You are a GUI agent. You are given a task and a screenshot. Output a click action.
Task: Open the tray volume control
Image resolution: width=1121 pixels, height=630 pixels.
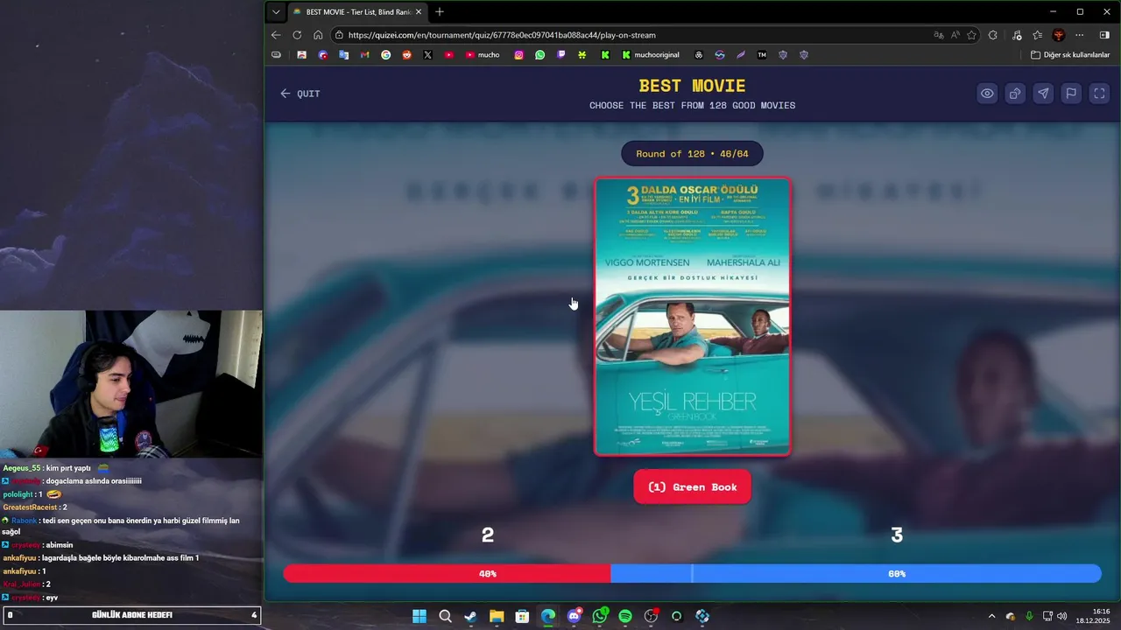(x=1062, y=616)
